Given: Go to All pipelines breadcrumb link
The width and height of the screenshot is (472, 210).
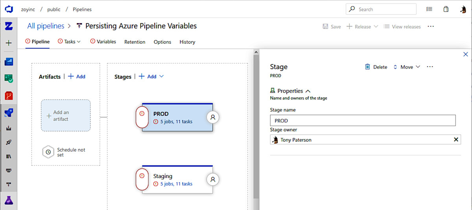Looking at the screenshot, I should (46, 26).
